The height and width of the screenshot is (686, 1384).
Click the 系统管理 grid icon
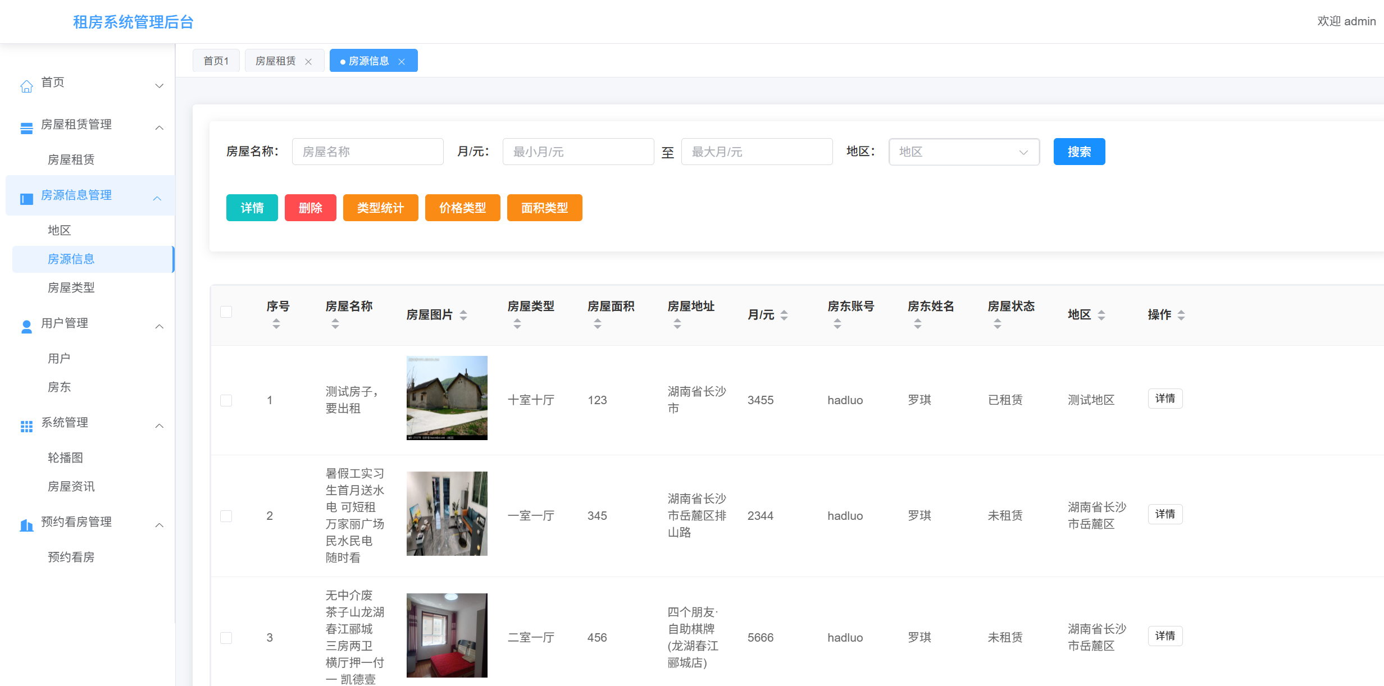(26, 426)
